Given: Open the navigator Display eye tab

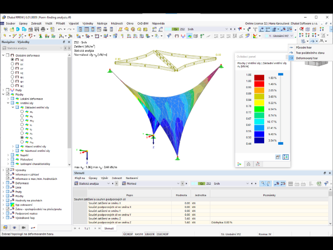Looking at the screenshot, I should [x=14, y=228].
